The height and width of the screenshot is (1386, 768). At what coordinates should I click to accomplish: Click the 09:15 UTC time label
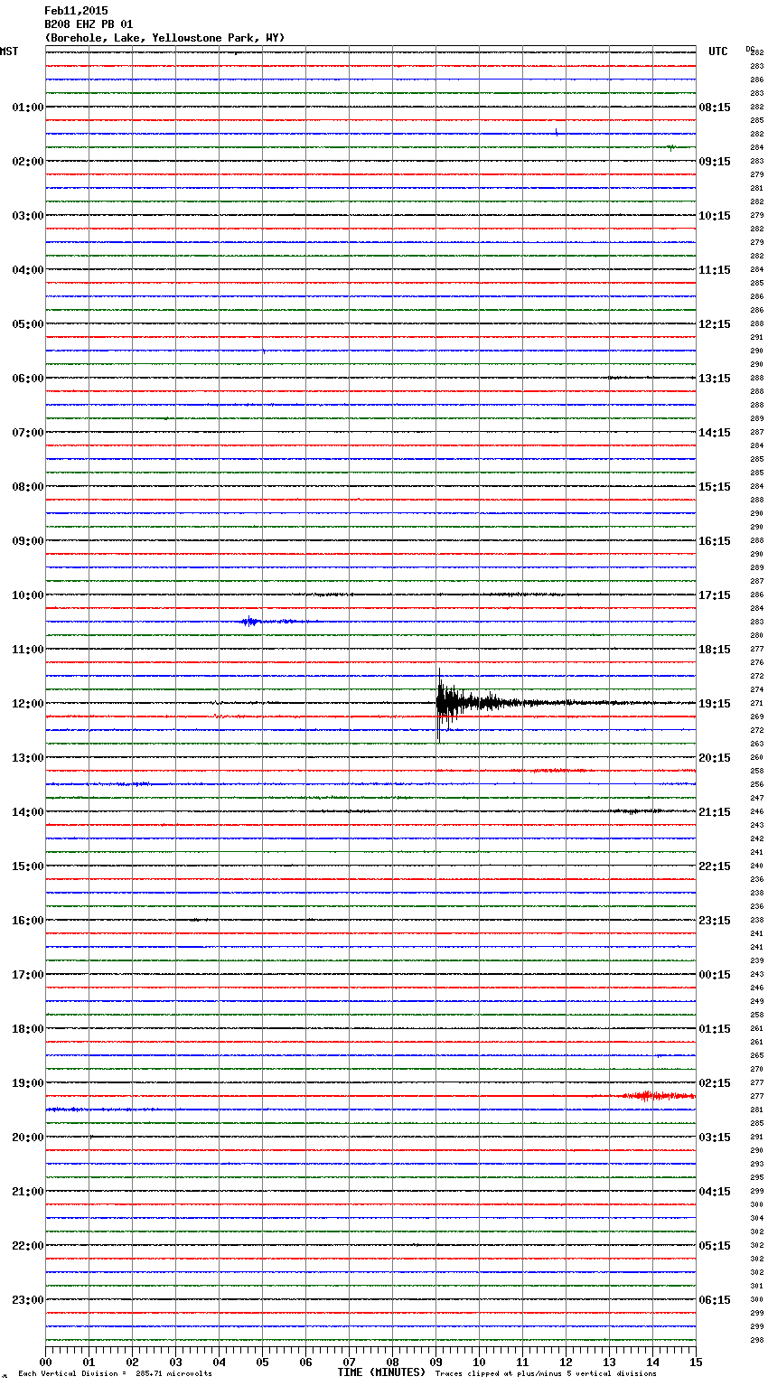click(715, 162)
